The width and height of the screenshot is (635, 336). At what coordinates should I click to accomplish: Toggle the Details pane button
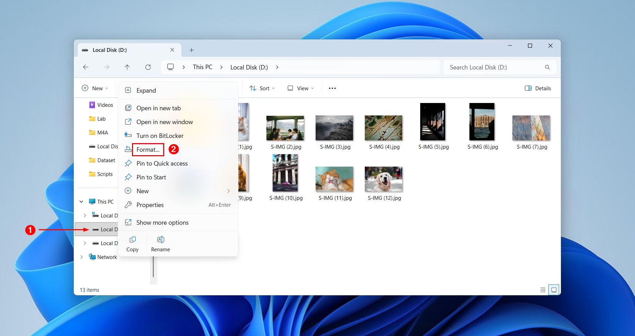(x=538, y=88)
